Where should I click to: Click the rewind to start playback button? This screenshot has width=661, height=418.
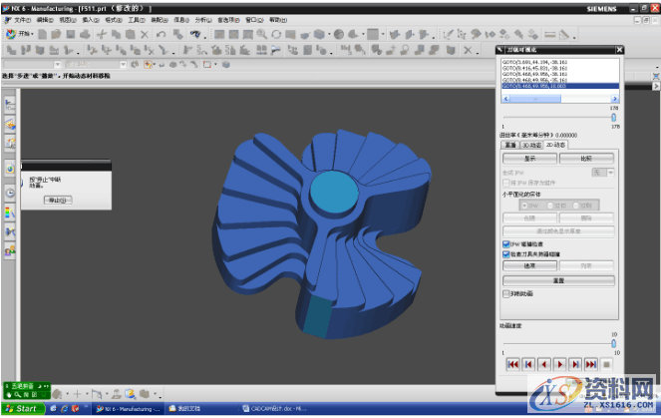click(512, 364)
